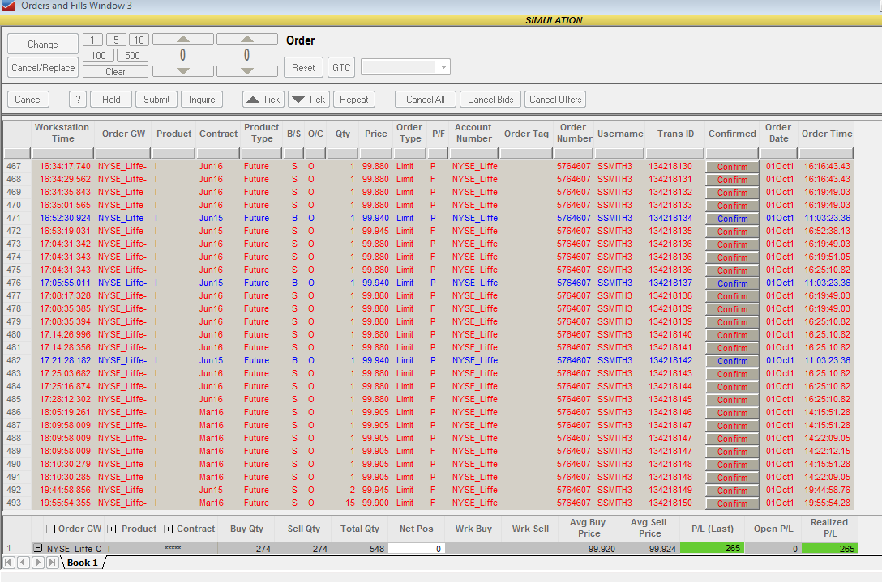Click Confirm button in row 471
The width and height of the screenshot is (882, 582).
click(732, 219)
